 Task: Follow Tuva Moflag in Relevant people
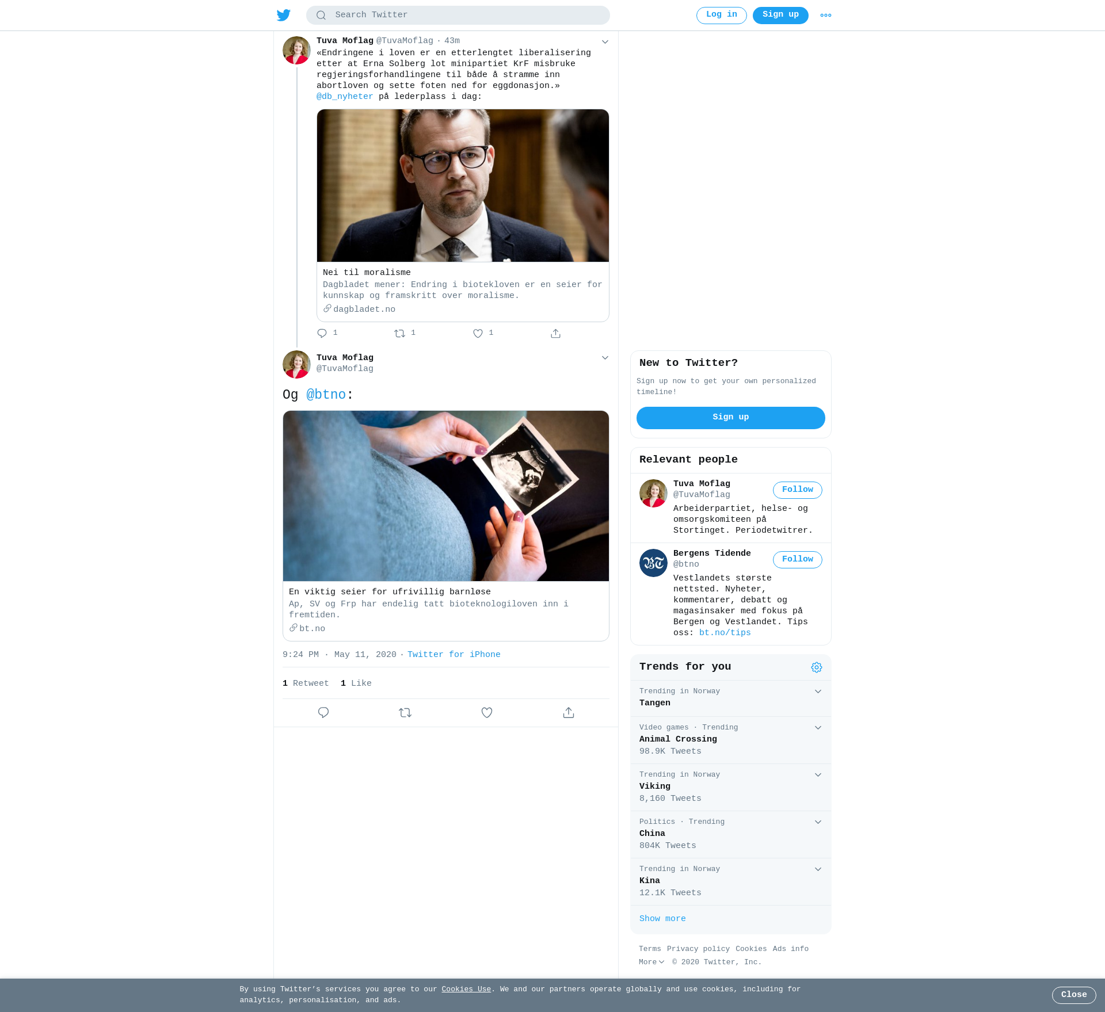click(x=797, y=490)
